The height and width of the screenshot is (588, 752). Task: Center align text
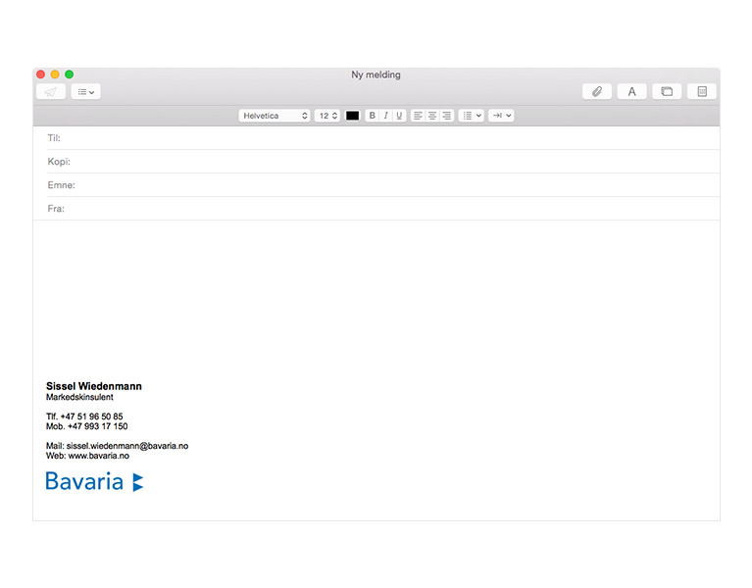[432, 116]
